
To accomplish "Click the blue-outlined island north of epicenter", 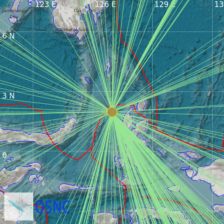I will [x=108, y=68].
